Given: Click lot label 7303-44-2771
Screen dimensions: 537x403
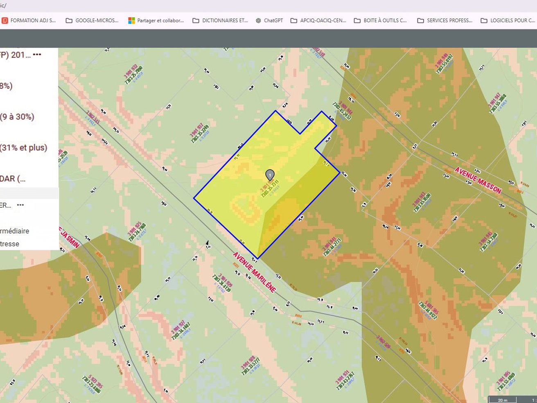Looking at the screenshot, I should [332, 247].
